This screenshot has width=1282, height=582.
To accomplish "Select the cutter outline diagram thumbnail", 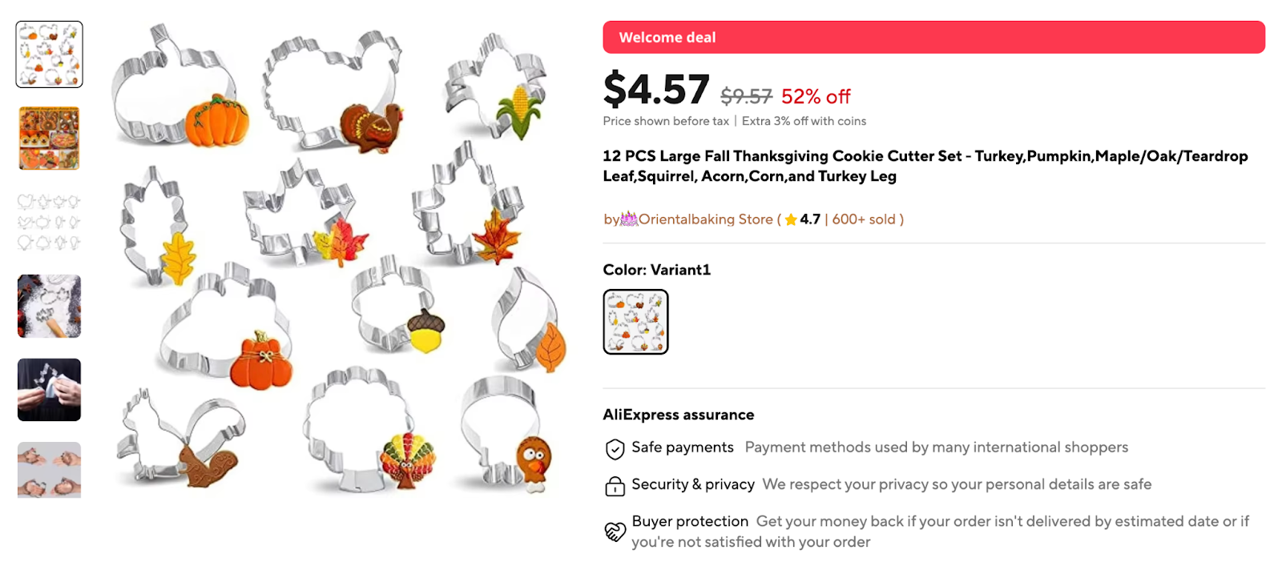I will (48, 221).
